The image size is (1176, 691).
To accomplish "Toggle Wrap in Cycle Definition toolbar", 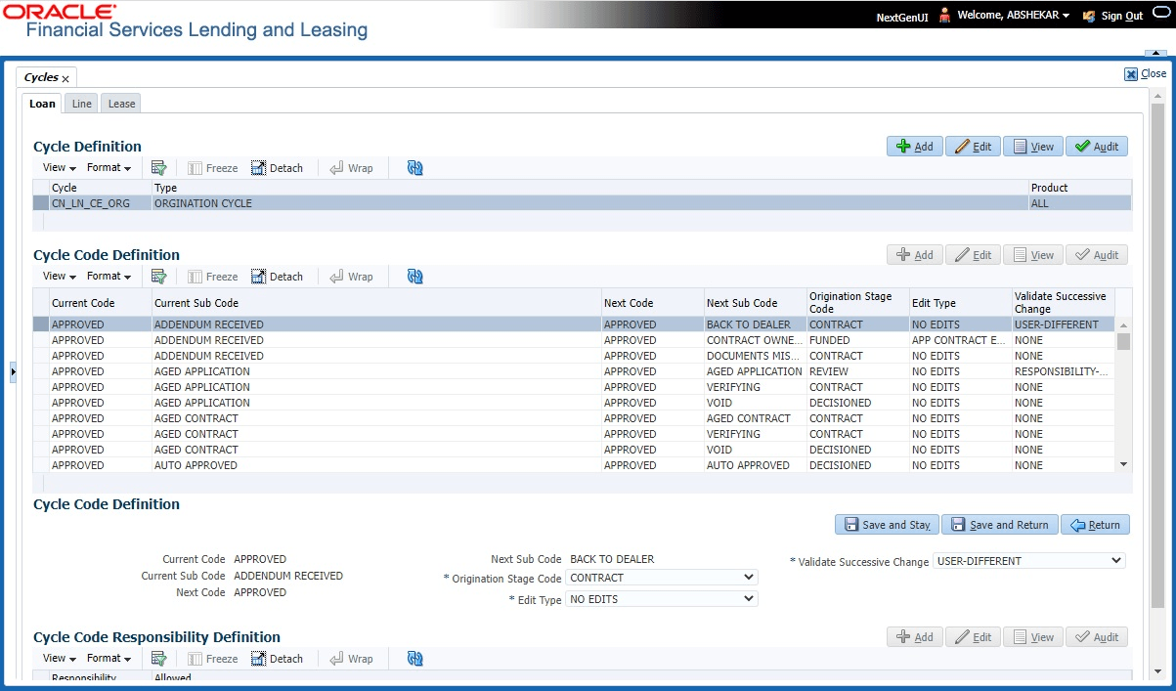I will (351, 168).
